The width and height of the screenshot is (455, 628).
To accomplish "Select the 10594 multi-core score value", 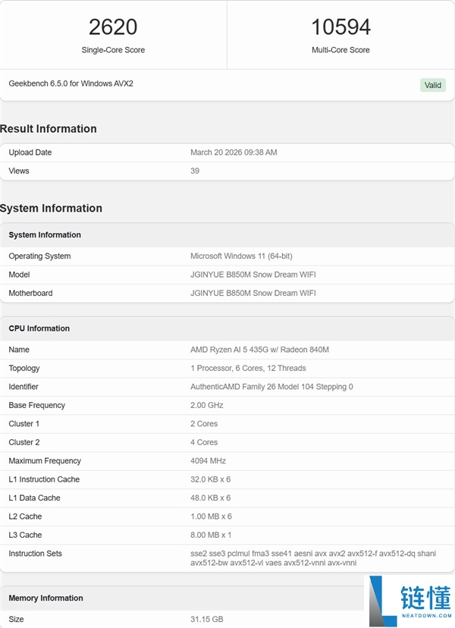I will coord(340,27).
